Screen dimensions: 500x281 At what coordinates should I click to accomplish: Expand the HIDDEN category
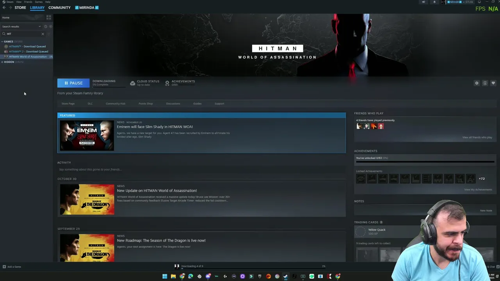2,62
